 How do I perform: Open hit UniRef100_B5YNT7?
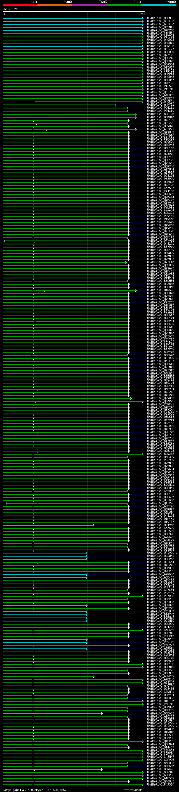160,27
